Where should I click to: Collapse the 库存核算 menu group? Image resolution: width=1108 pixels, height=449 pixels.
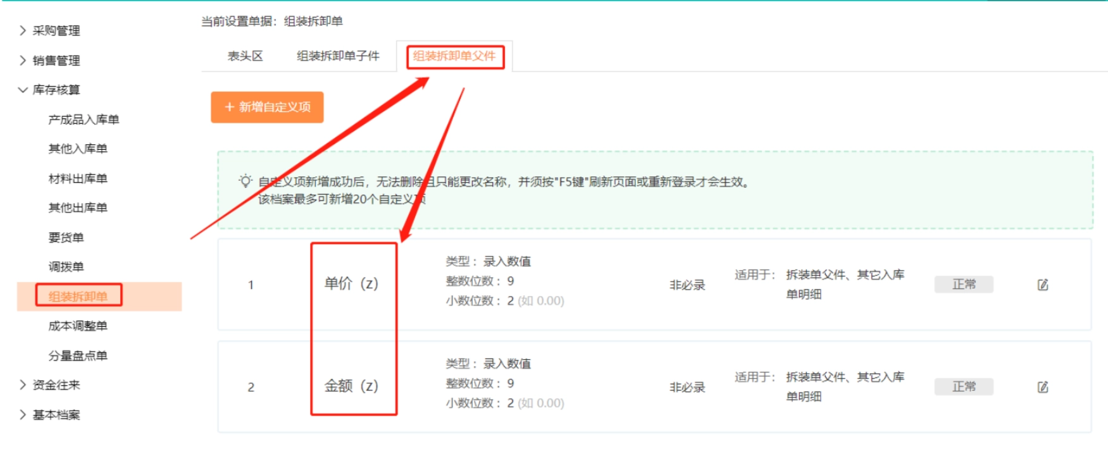(56, 90)
